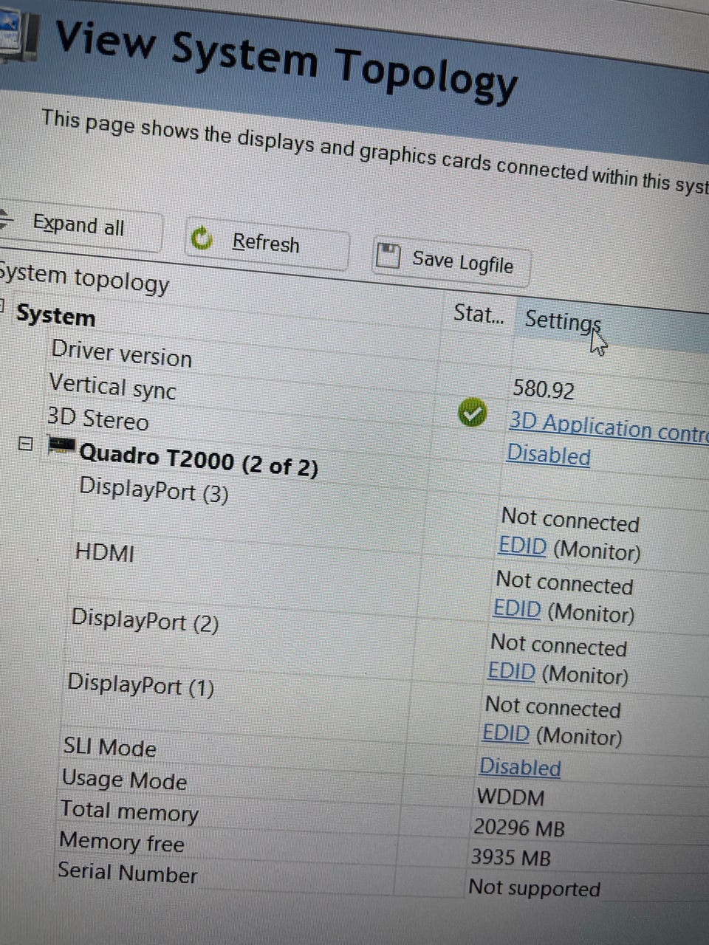Image resolution: width=709 pixels, height=945 pixels.
Task: Click the Stat... column header
Action: [x=478, y=314]
